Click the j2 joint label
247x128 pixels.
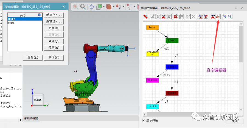tap(176, 55)
